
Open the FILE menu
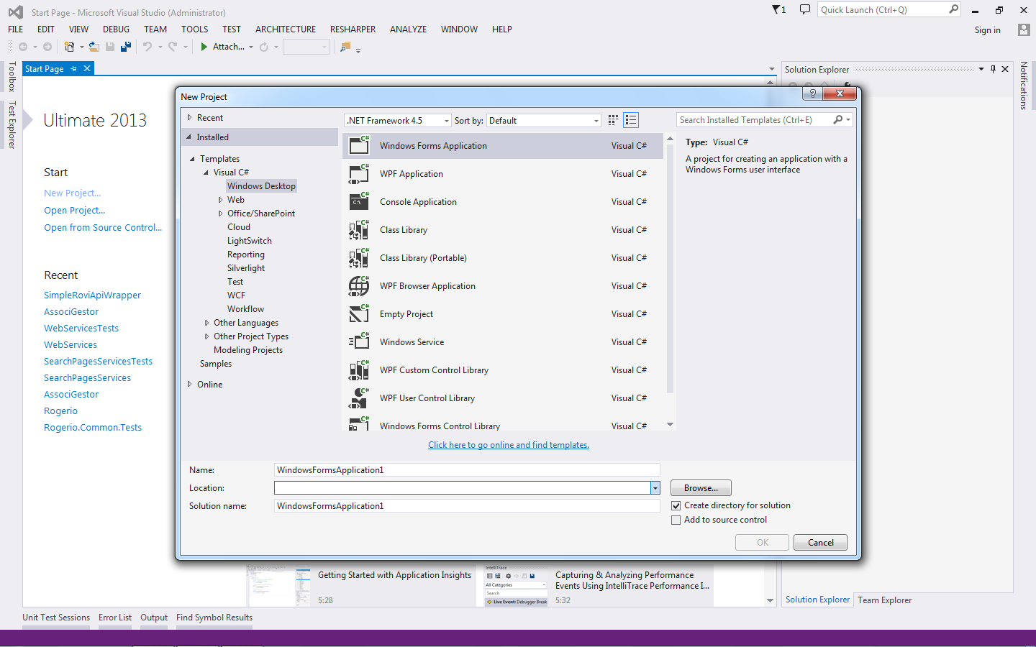click(x=16, y=29)
